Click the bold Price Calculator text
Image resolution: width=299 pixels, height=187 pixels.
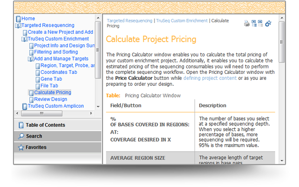[134, 78]
